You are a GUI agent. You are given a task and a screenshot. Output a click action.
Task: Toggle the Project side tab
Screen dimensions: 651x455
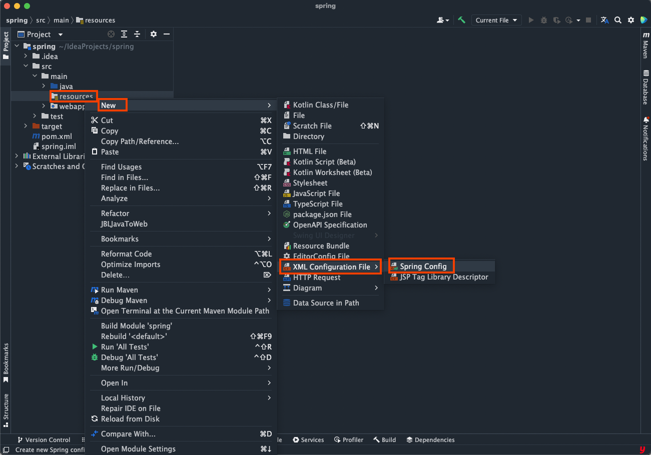click(x=6, y=45)
